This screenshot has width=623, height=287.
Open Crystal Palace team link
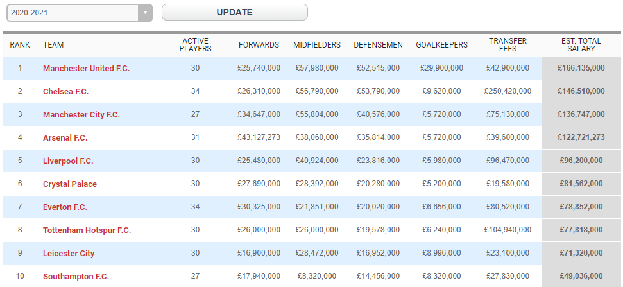70,184
